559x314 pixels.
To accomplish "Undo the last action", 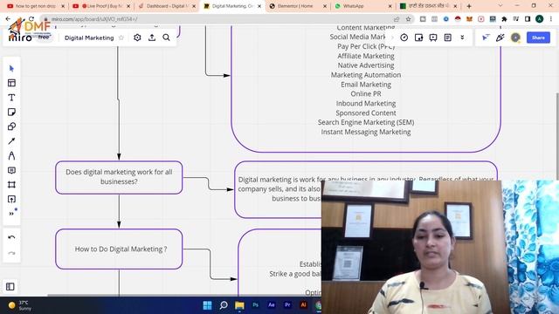I will 11,237.
